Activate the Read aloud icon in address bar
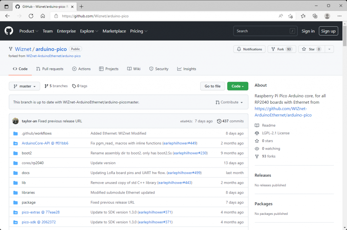347x230 pixels. point(281,16)
